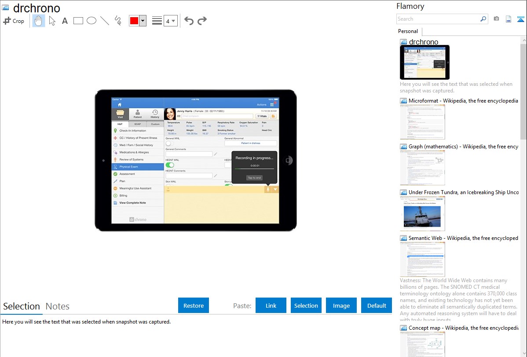The width and height of the screenshot is (527, 357).
Task: Open the Personal tab
Action: [408, 31]
